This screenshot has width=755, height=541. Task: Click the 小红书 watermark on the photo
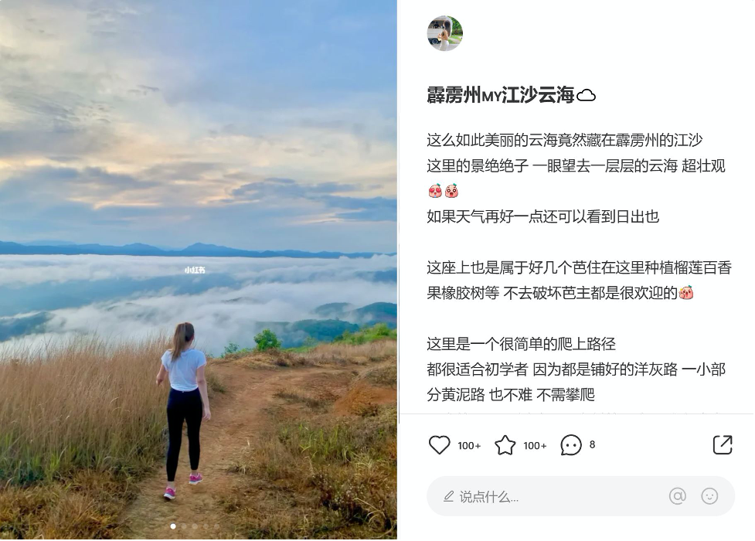click(x=195, y=270)
